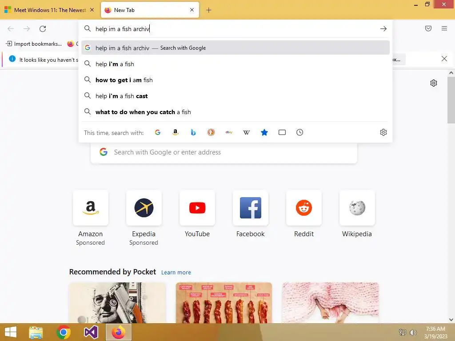The image size is (455, 341).
Task: Reload the current page
Action: (43, 29)
